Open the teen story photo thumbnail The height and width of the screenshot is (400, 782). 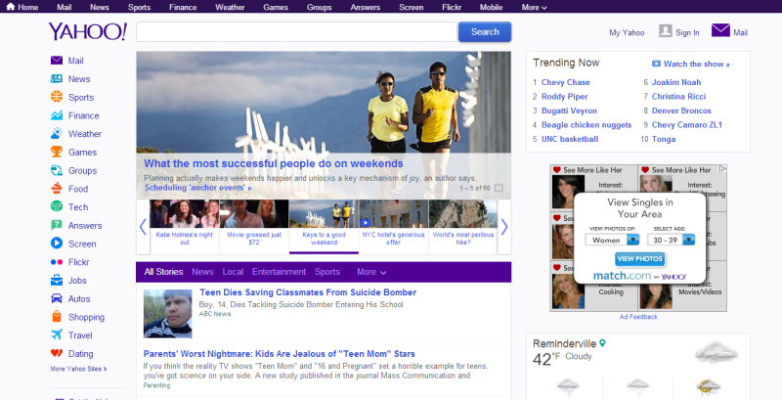pyautogui.click(x=167, y=314)
